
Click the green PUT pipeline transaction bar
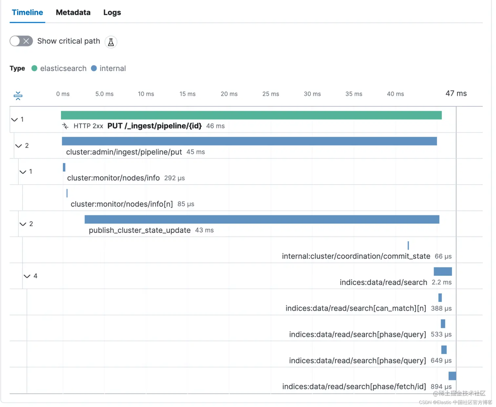251,115
